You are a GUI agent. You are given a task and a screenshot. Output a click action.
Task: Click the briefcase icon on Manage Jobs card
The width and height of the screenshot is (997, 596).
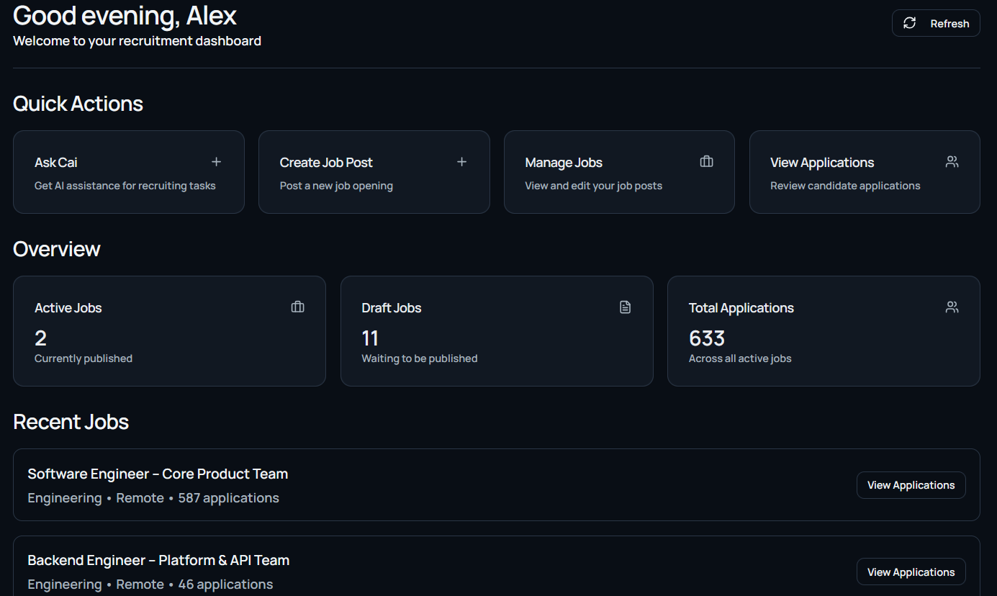tap(706, 162)
